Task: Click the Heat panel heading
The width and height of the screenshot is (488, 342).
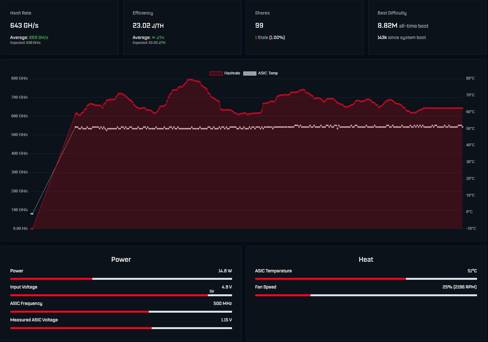Action: click(x=366, y=259)
